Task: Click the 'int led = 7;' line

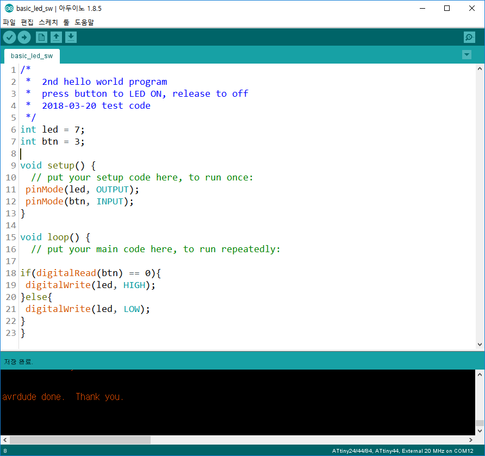Action: (x=52, y=129)
